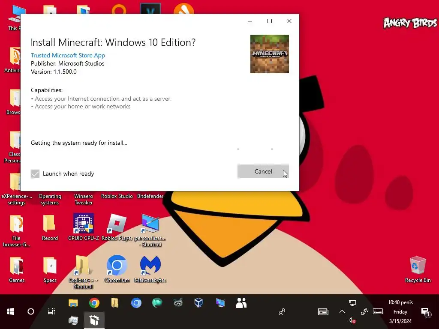Image resolution: width=439 pixels, height=329 pixels.
Task: Select the Recycle Bin desktop icon
Action: [x=418, y=269]
